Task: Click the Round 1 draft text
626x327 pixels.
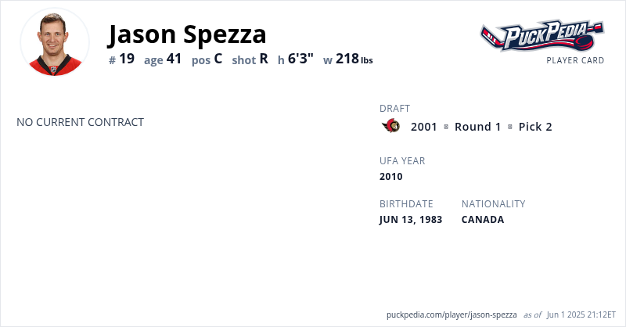Action: (477, 127)
